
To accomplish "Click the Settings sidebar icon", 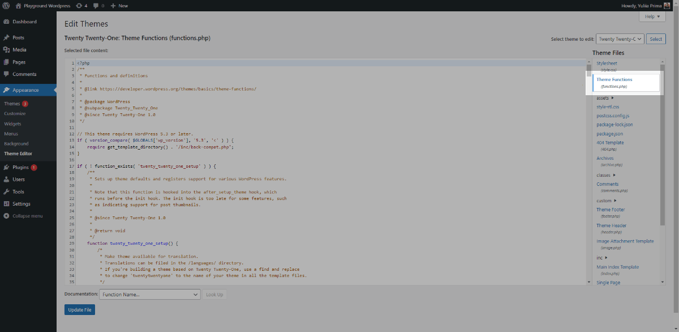I will click(6, 204).
